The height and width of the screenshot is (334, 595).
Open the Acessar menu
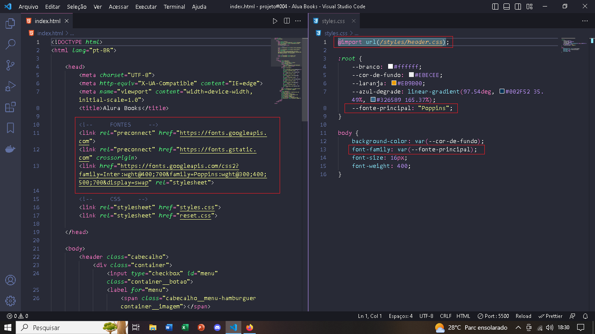(x=118, y=7)
